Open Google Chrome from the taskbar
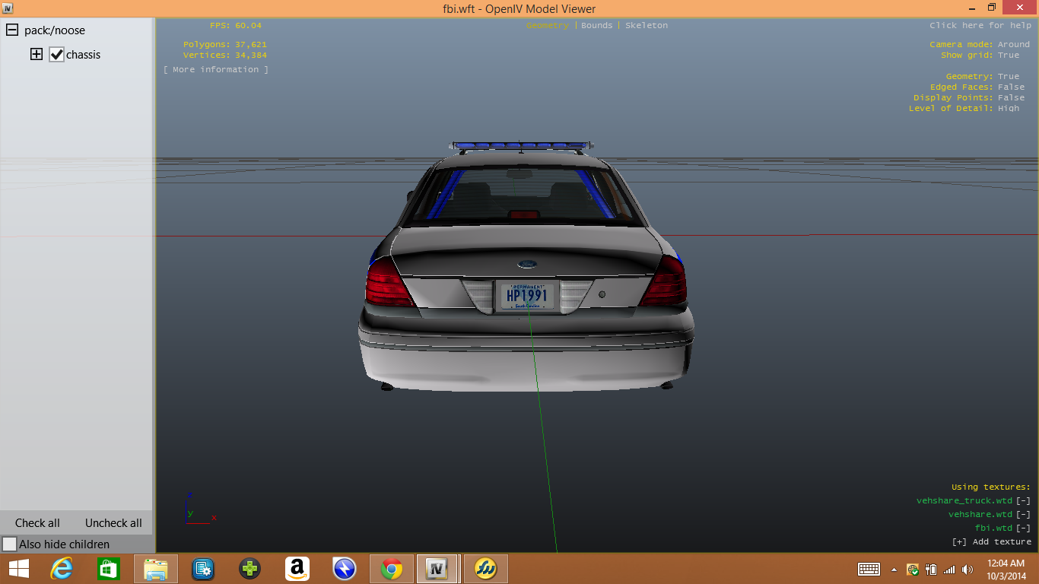The image size is (1039, 584). coord(392,569)
